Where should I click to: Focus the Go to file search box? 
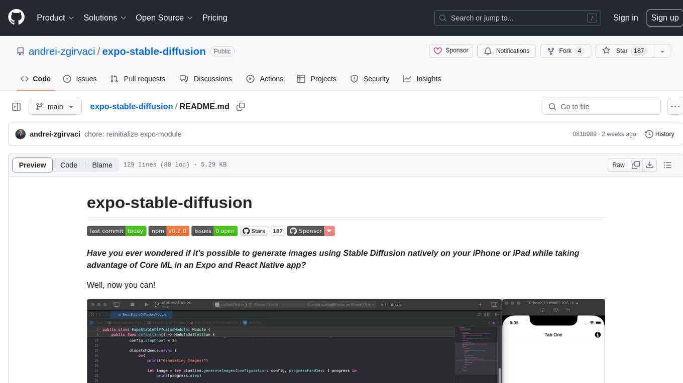tap(601, 107)
